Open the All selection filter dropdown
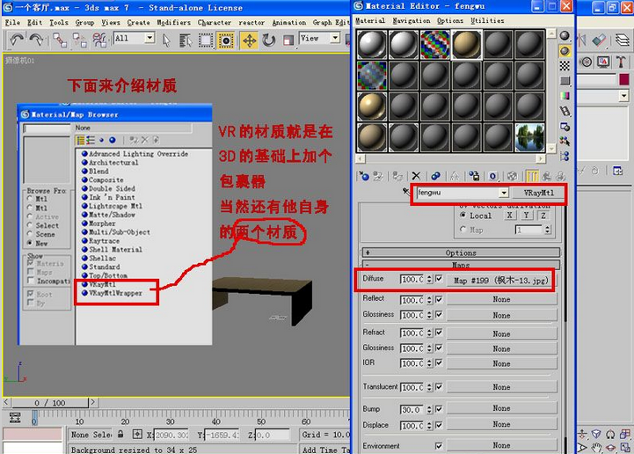Image resolution: width=634 pixels, height=454 pixels. coord(150,38)
